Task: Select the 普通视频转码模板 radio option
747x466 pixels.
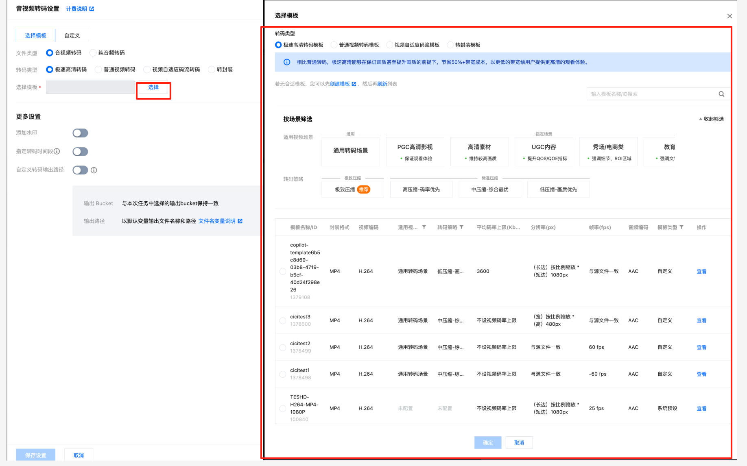Action: click(x=334, y=45)
